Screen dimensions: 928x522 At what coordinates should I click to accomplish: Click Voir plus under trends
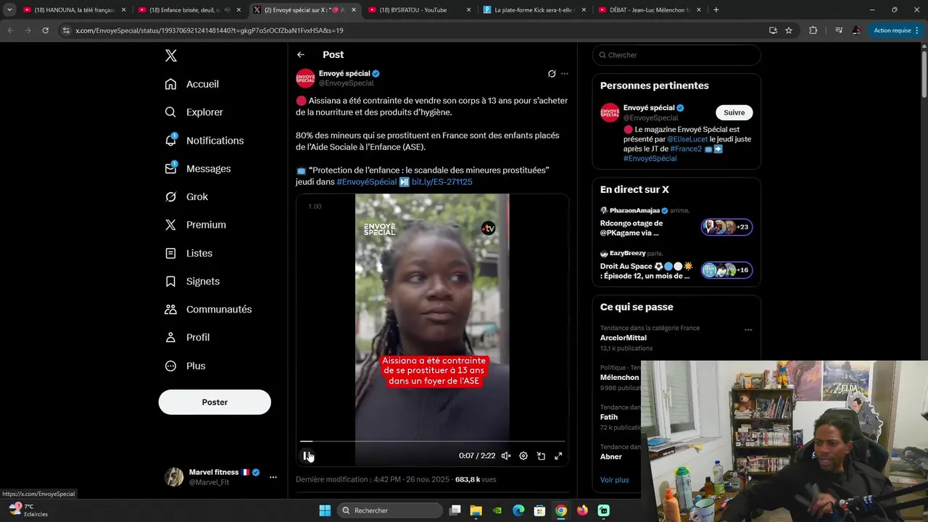[615, 480]
